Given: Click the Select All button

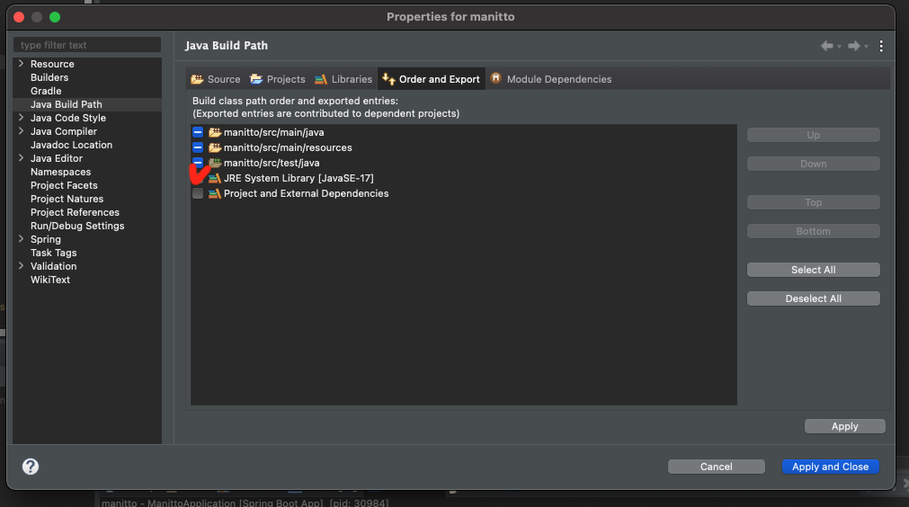Looking at the screenshot, I should point(814,270).
